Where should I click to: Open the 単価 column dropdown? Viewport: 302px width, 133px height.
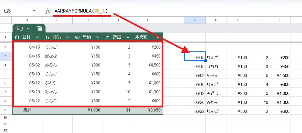98,37
